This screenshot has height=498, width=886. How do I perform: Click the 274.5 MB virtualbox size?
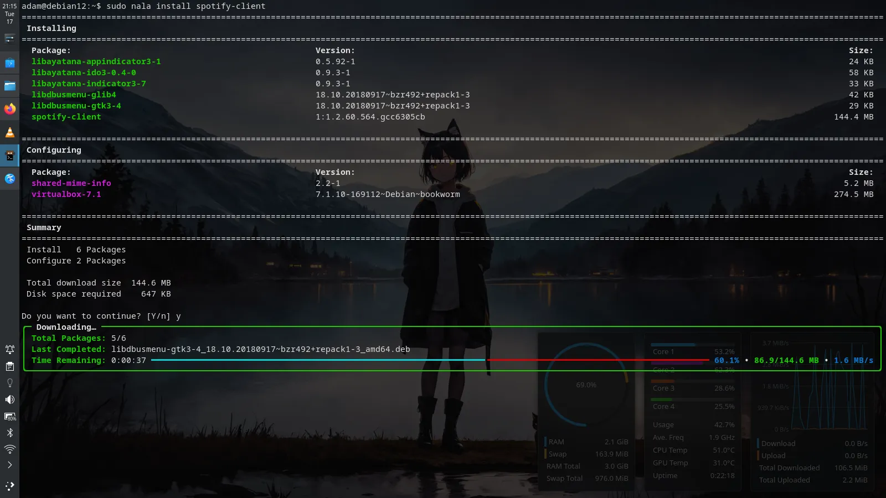[x=854, y=194]
